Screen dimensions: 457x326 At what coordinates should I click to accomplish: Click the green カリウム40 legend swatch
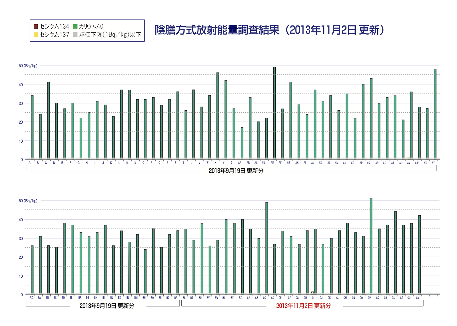pos(75,26)
